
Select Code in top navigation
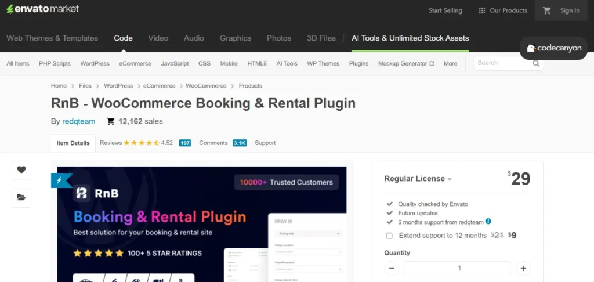[x=123, y=38]
